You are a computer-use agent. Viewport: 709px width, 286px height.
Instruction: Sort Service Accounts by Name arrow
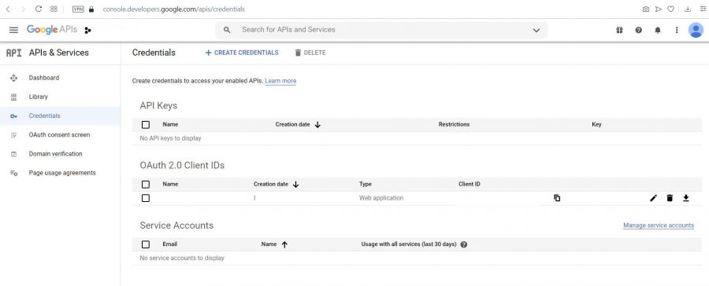[x=284, y=244]
